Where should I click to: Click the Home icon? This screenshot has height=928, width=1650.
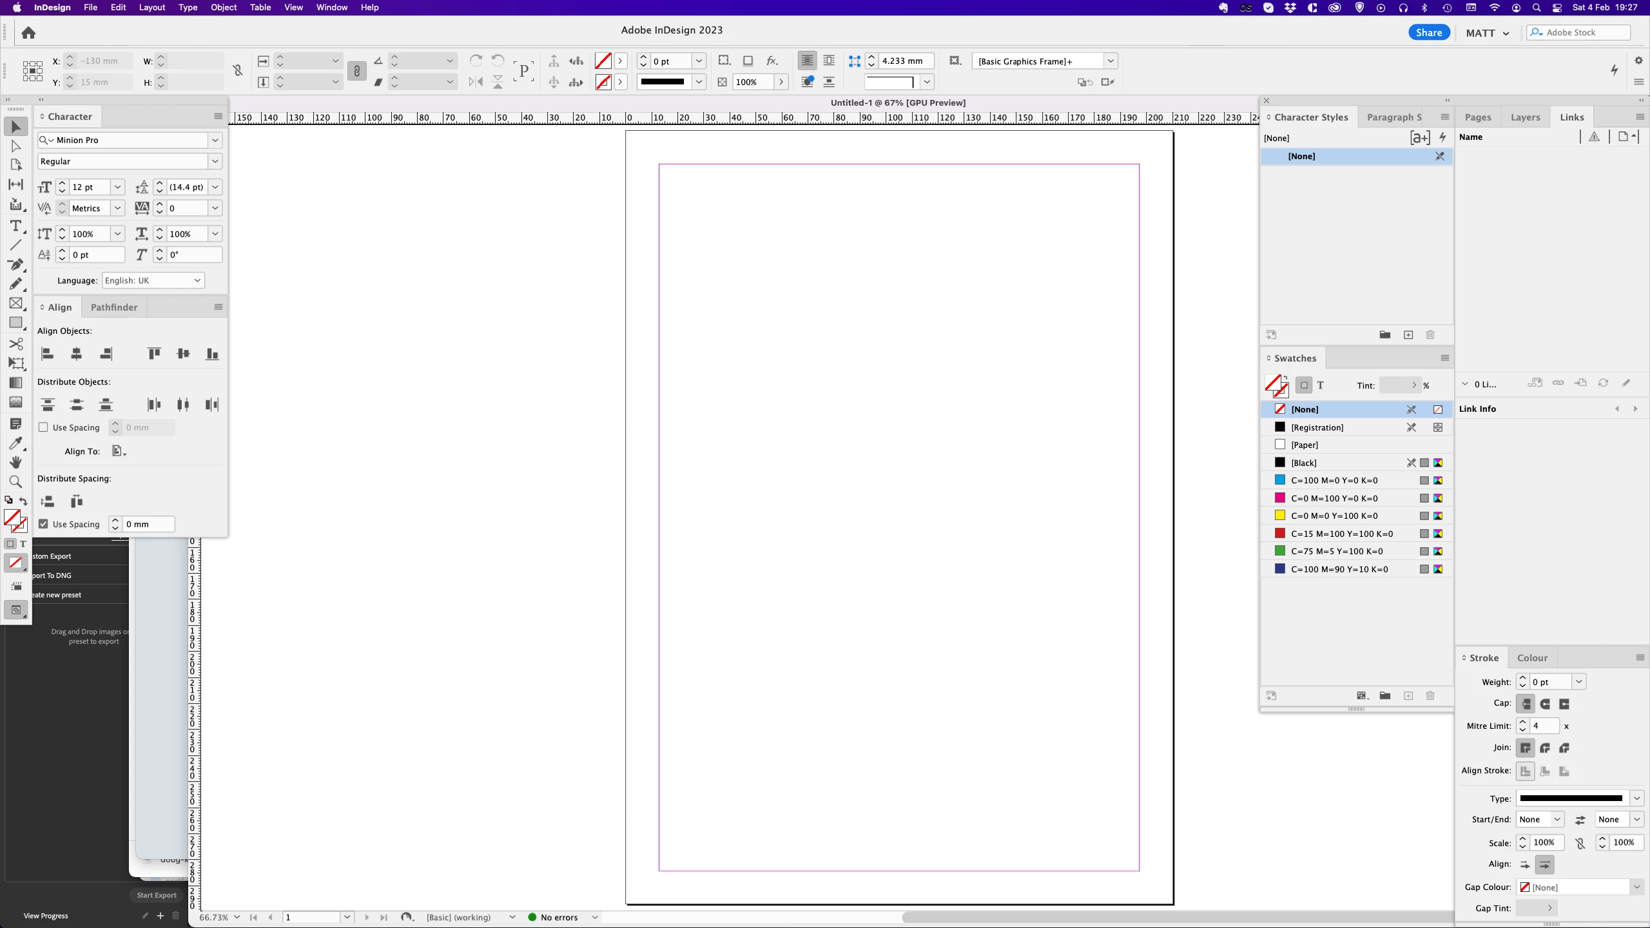click(x=28, y=33)
